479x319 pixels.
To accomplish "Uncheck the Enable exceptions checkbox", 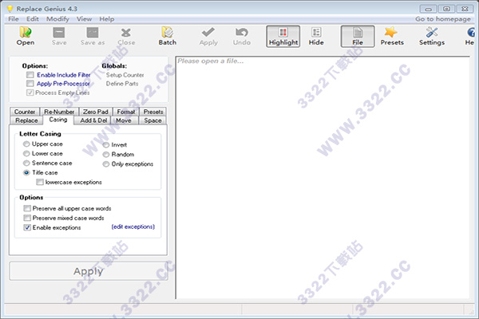I will (27, 227).
